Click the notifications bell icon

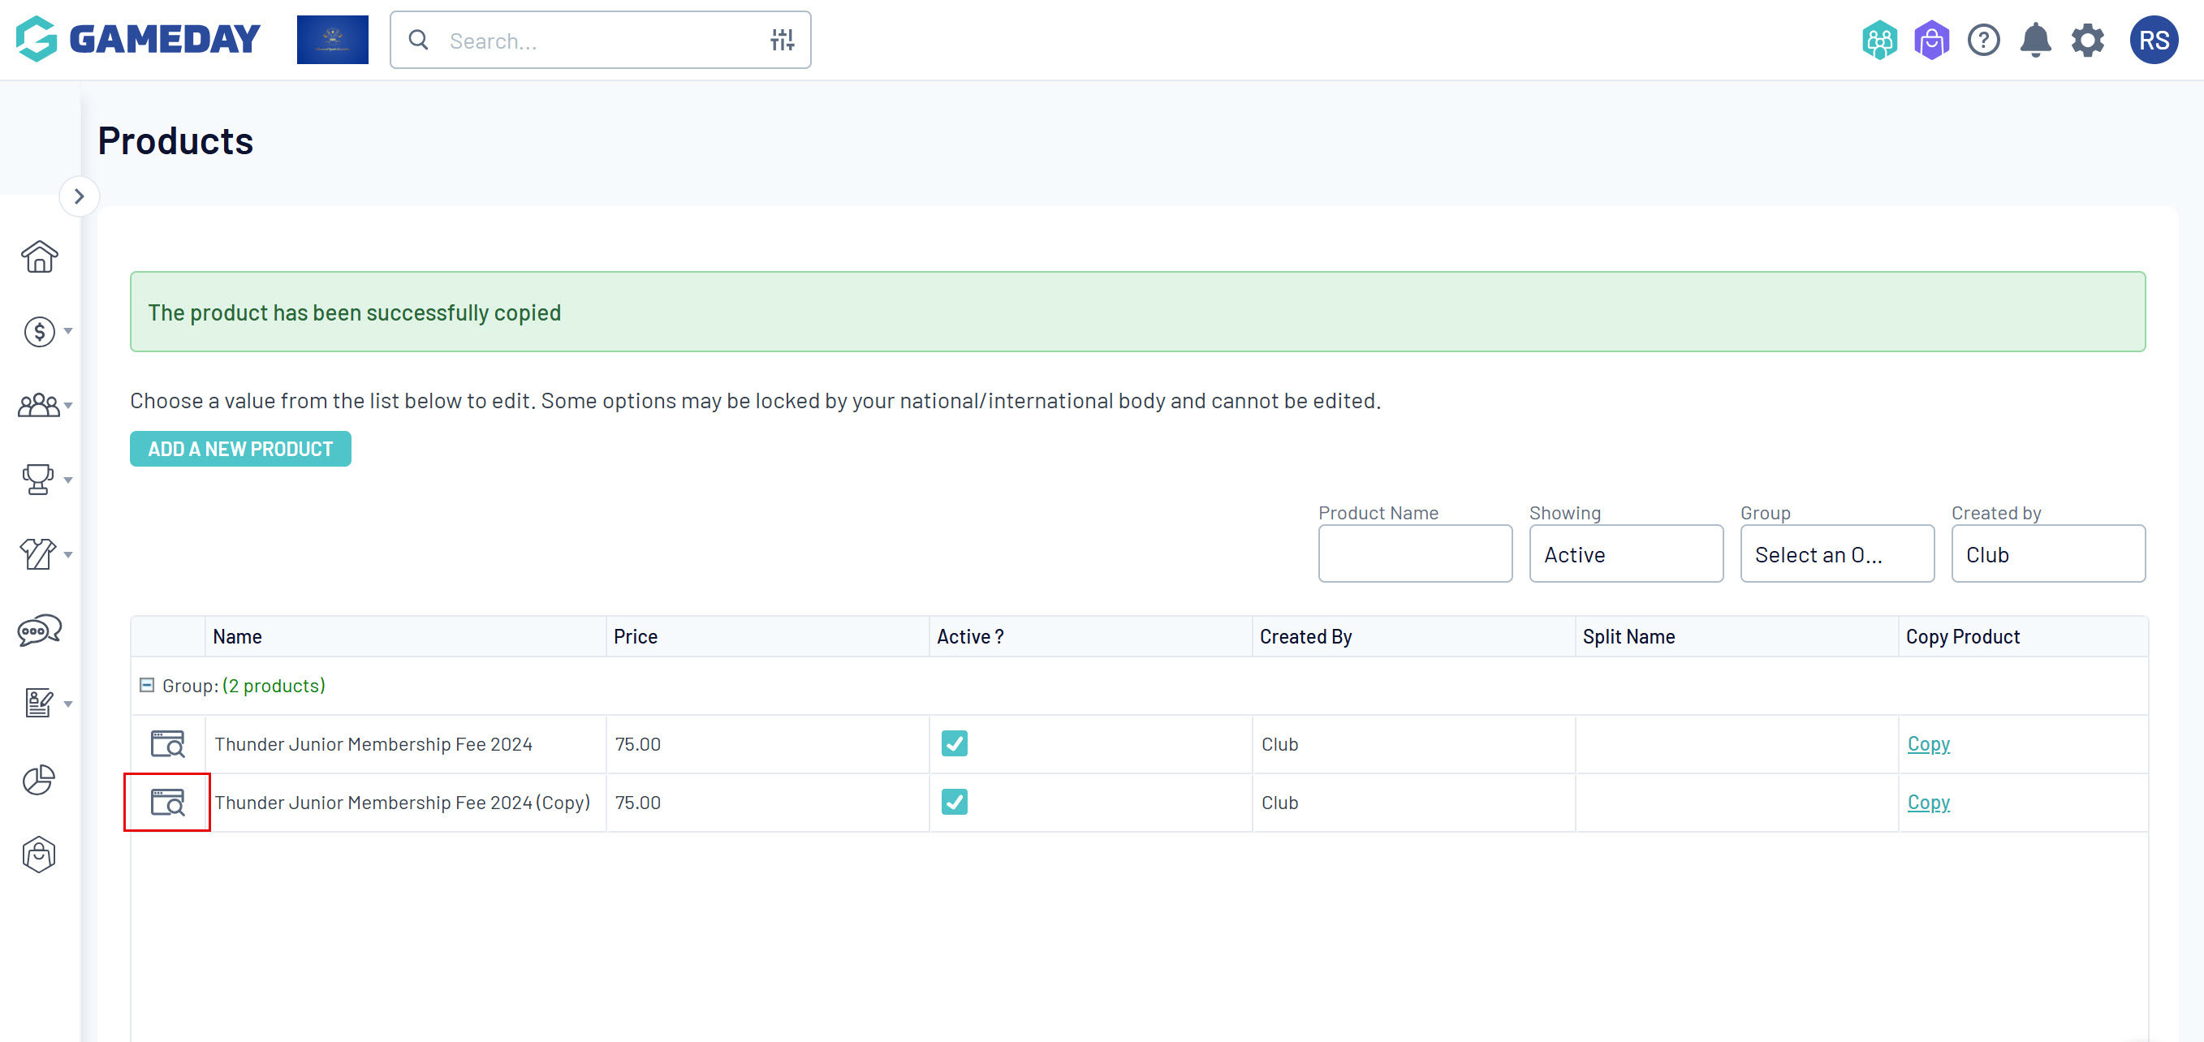point(2035,41)
